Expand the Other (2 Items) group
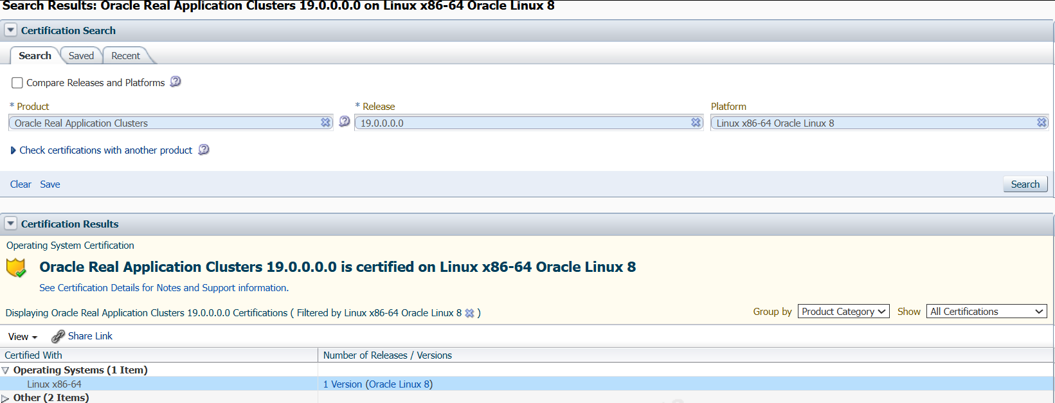1055x403 pixels. [x=5, y=399]
